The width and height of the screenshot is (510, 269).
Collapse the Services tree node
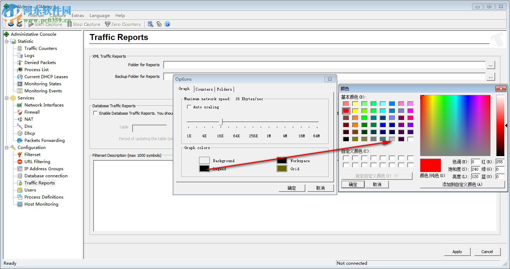[x=6, y=98]
